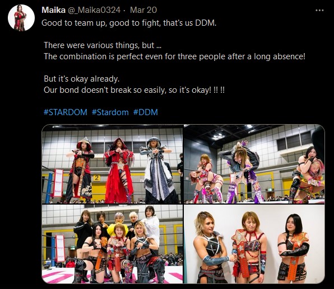Click Maika's round profile avatar
This screenshot has height=289, width=334.
pos(21,18)
